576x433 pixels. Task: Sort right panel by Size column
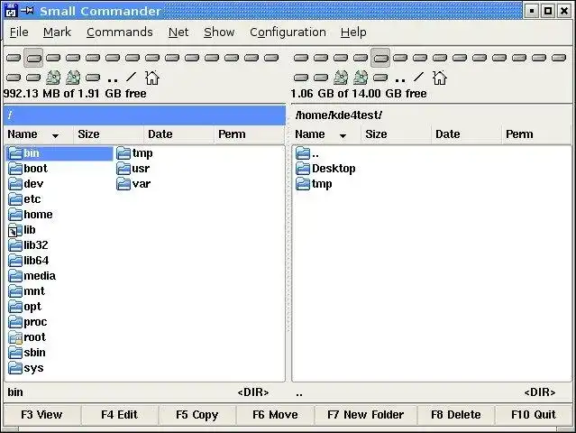pyautogui.click(x=396, y=134)
